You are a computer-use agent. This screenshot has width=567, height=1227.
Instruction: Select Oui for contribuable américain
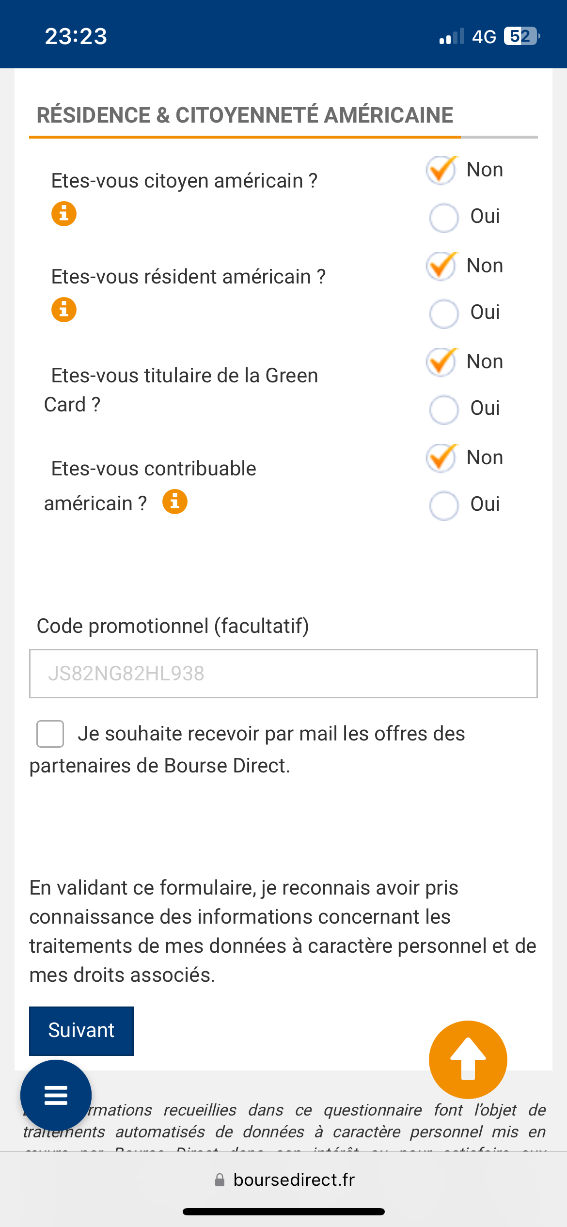tap(443, 505)
